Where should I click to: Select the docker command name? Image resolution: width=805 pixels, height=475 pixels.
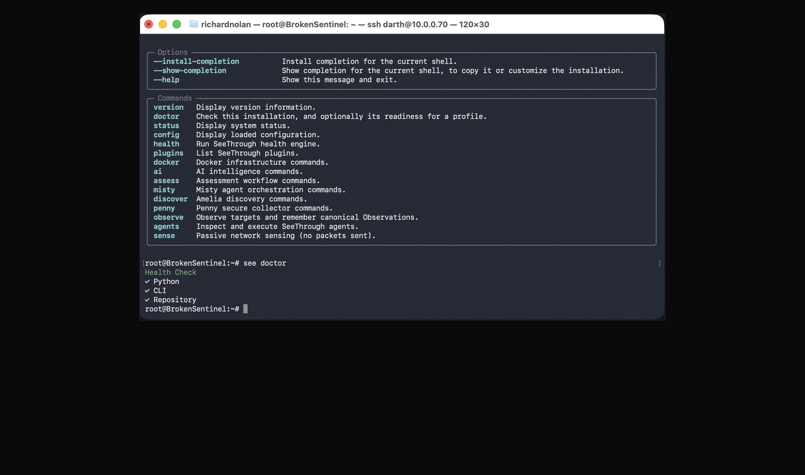[x=166, y=162]
